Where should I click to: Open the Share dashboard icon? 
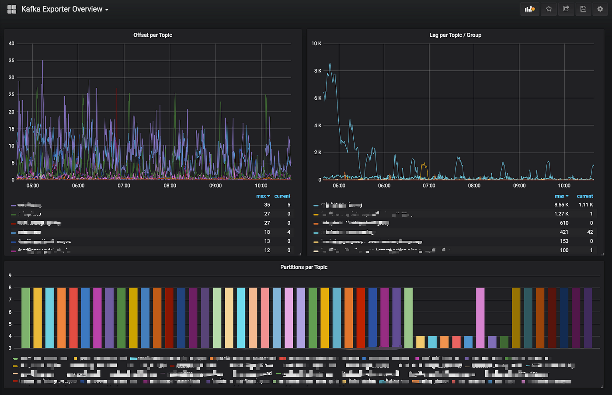[x=566, y=9]
